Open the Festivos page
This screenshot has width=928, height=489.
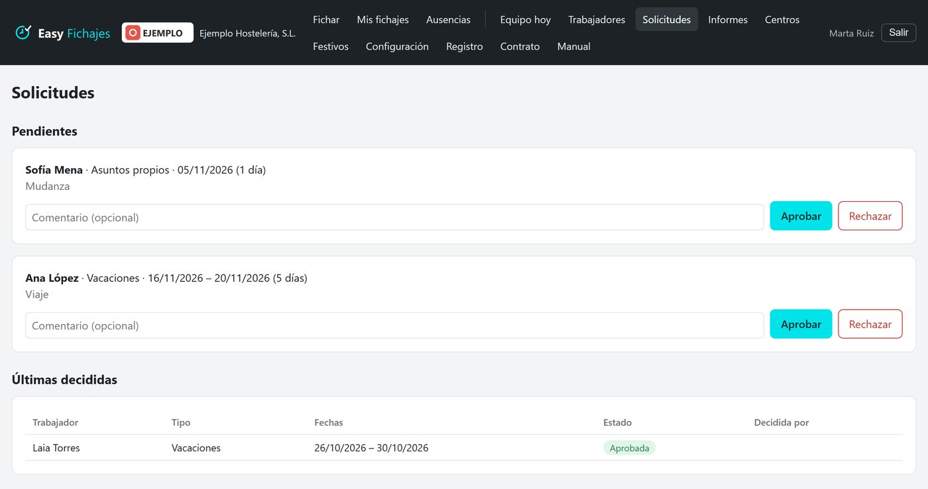point(331,46)
